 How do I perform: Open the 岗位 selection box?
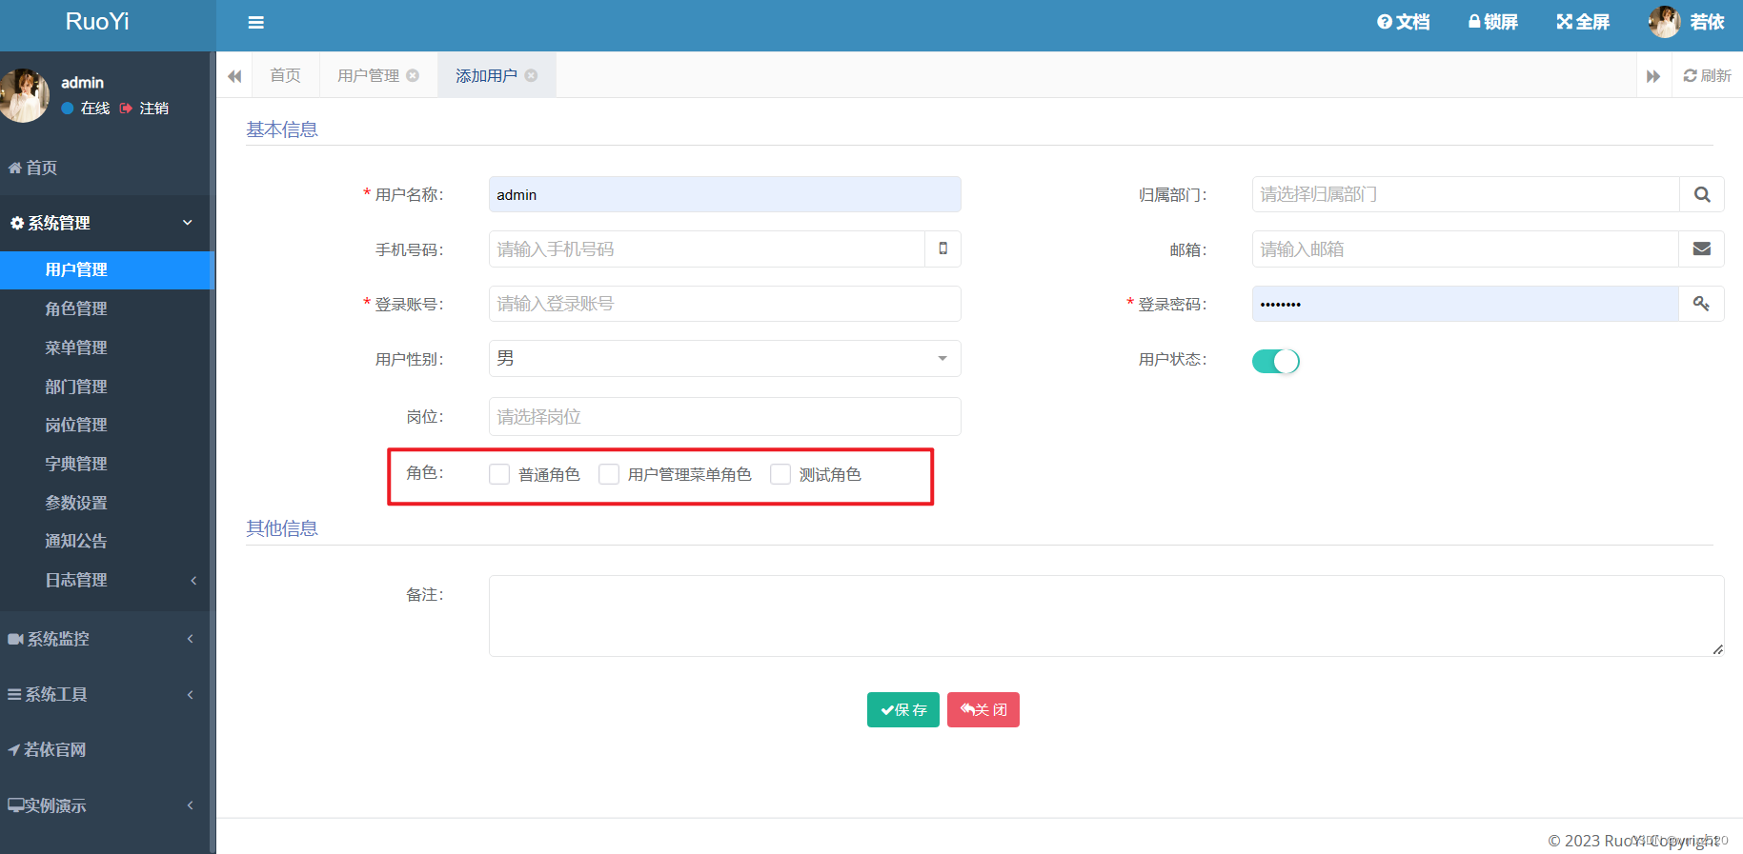724,416
